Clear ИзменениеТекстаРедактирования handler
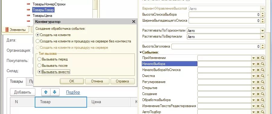The width and height of the screenshot is (272, 114). pyautogui.click(x=258, y=106)
